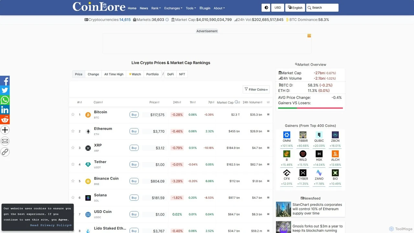
Task: Switch to Change tab
Action: (93, 74)
